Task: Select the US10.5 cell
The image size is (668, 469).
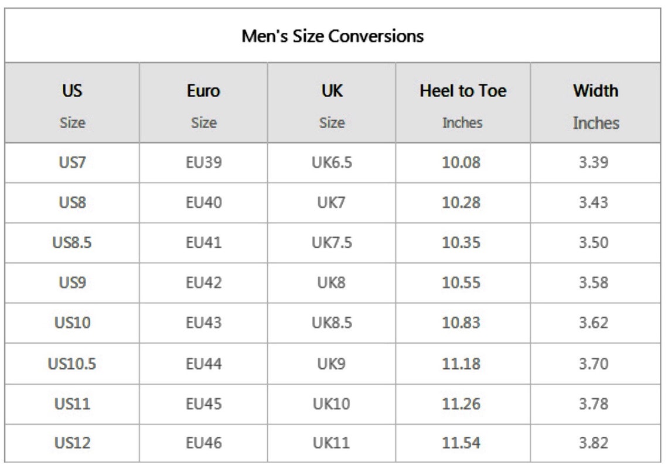Action: 72,364
